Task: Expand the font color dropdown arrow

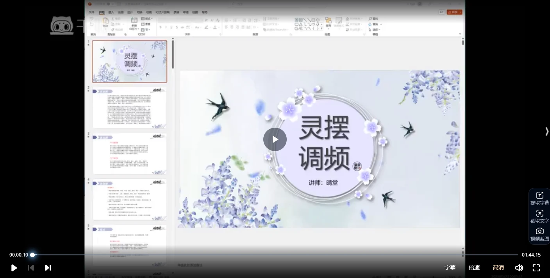Action: tap(218, 27)
